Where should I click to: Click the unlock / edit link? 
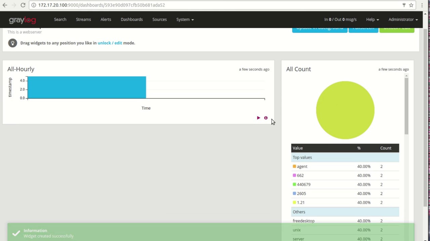(110, 43)
